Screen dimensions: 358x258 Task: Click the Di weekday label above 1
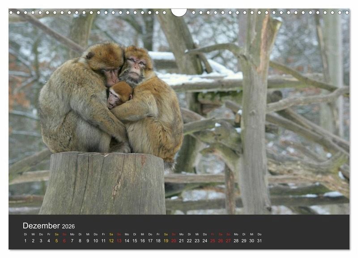pyautogui.click(x=26, y=234)
